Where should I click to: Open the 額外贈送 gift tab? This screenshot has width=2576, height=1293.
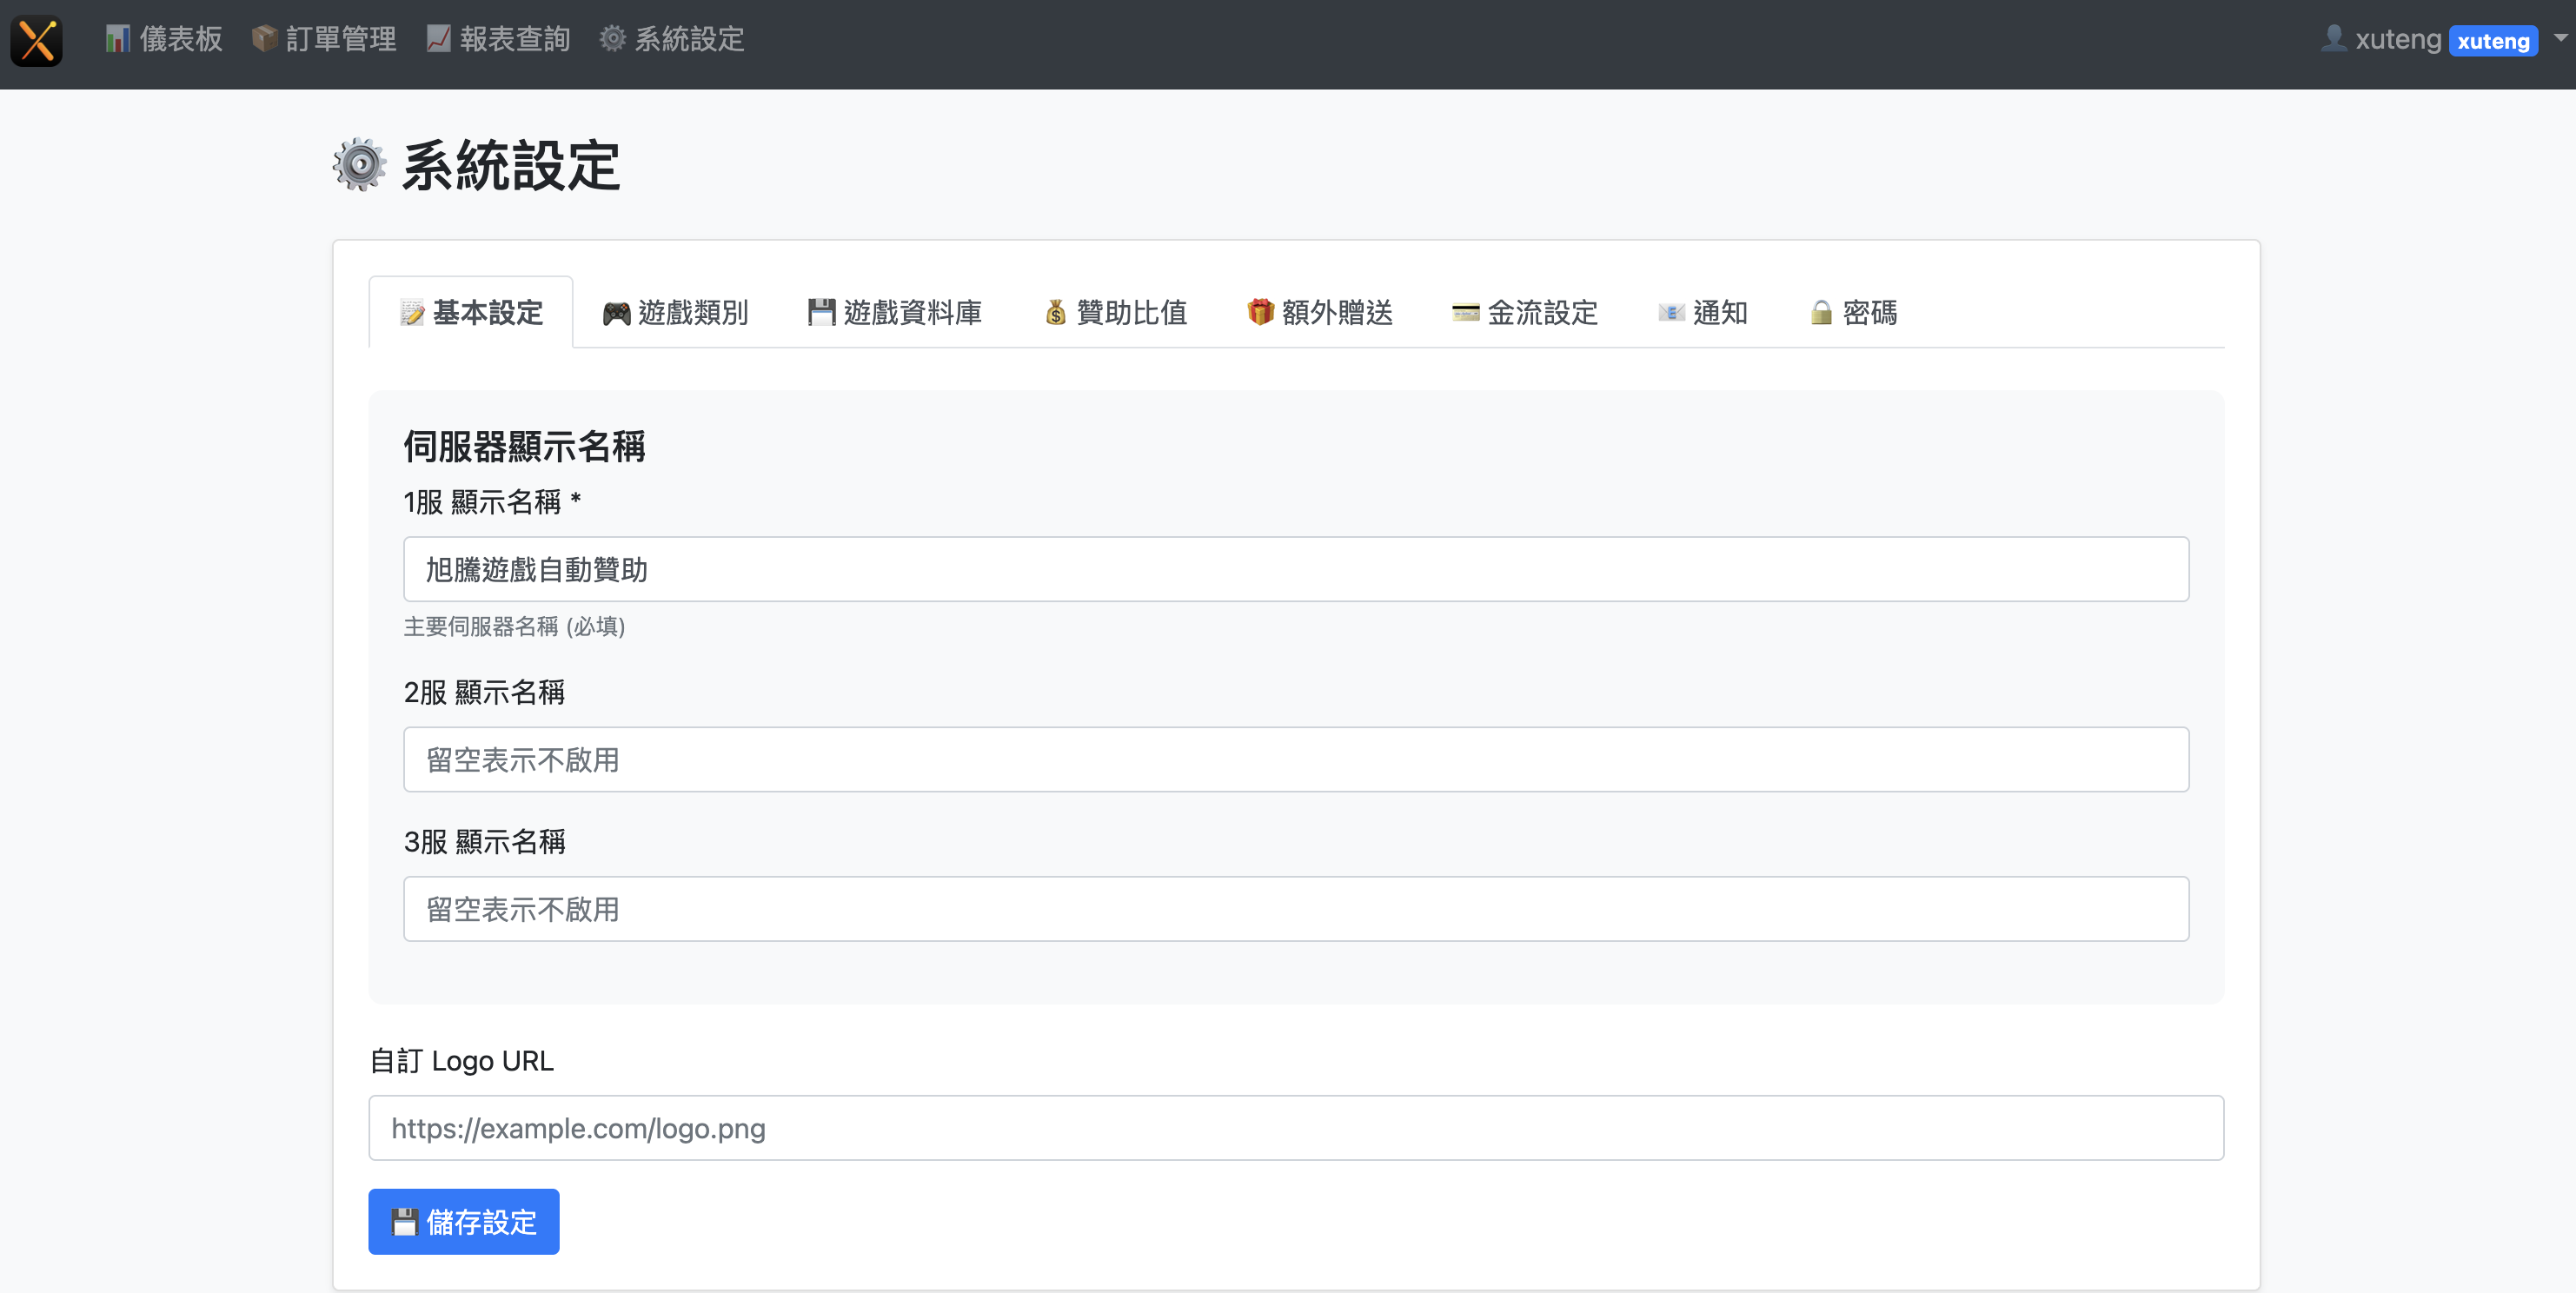coord(1320,313)
